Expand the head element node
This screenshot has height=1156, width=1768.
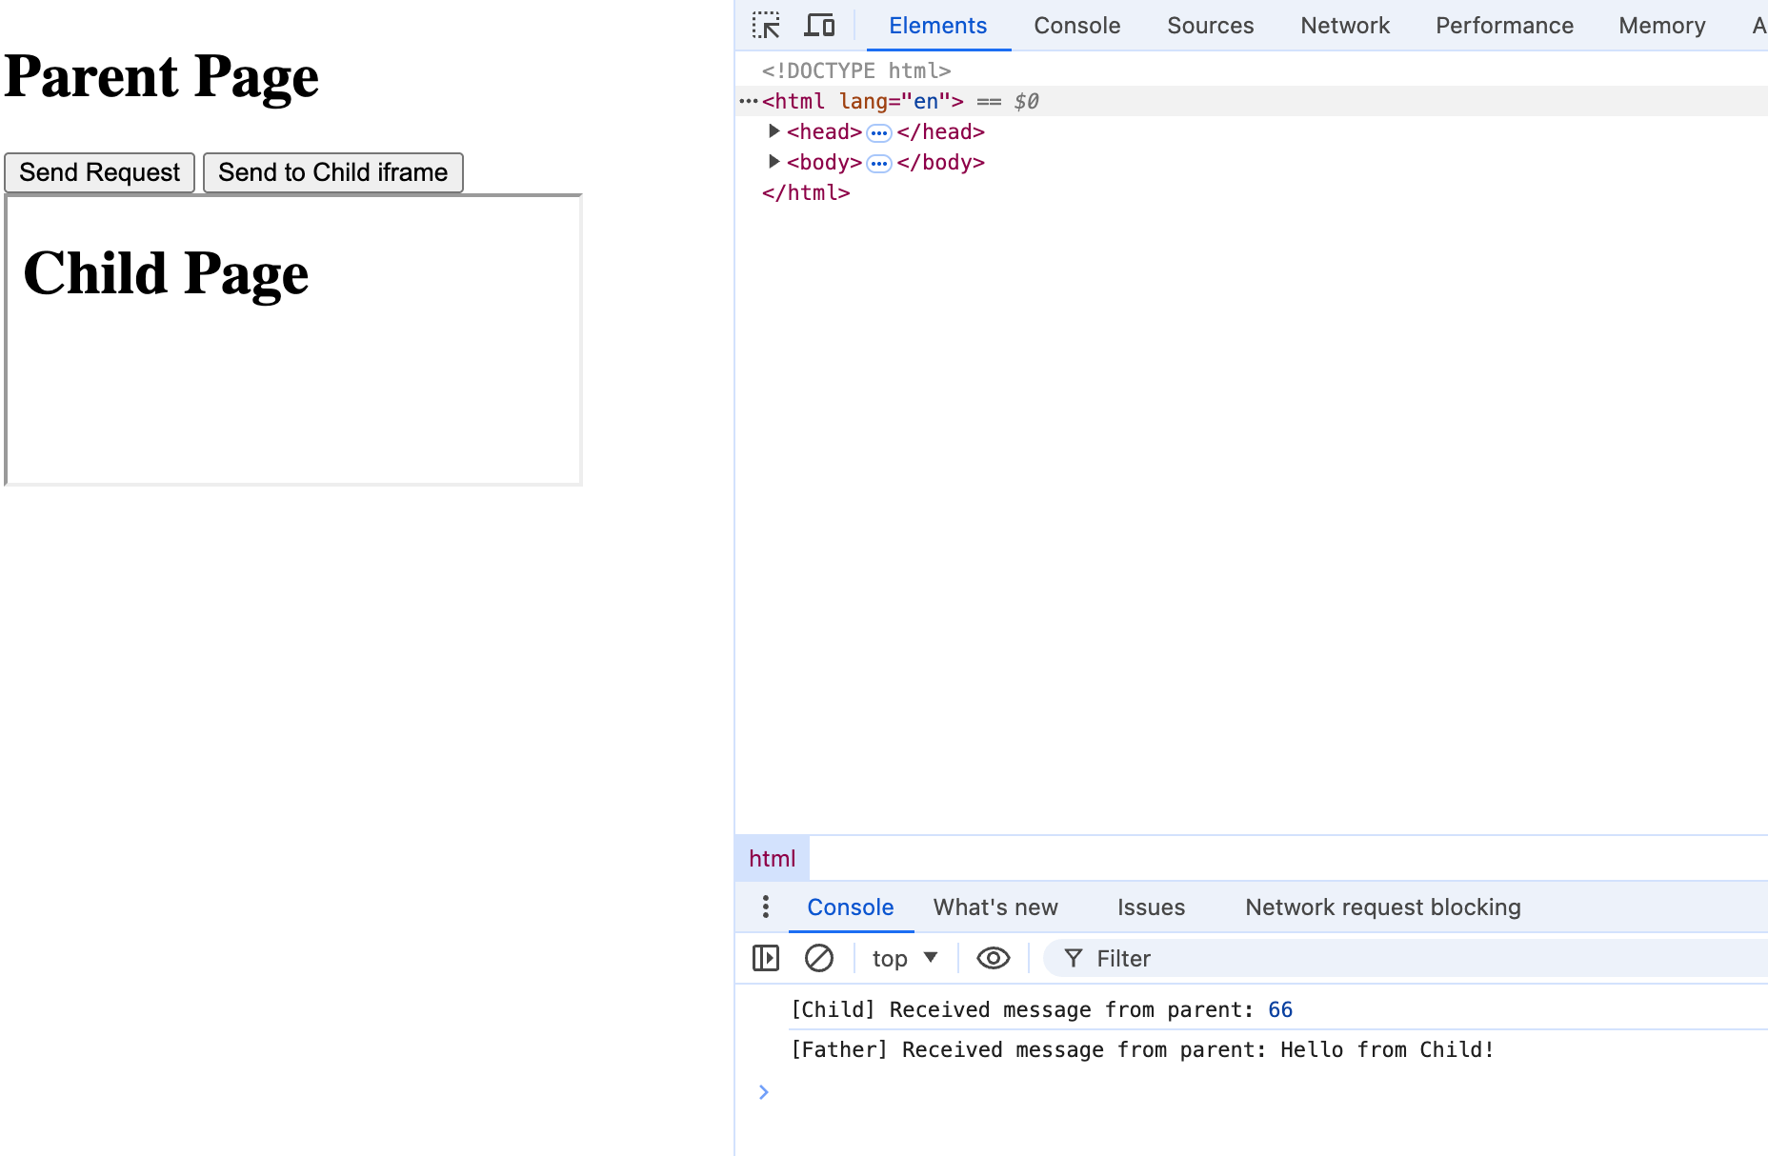tap(773, 131)
